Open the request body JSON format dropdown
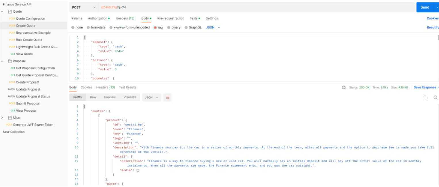 213,28
